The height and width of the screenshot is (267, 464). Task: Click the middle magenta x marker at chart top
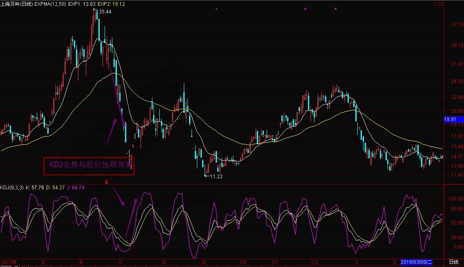(305, 9)
